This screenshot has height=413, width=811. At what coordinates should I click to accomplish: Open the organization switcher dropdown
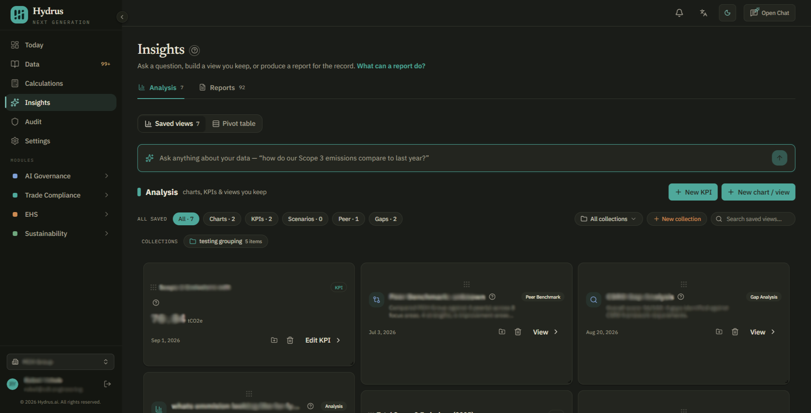pos(61,362)
